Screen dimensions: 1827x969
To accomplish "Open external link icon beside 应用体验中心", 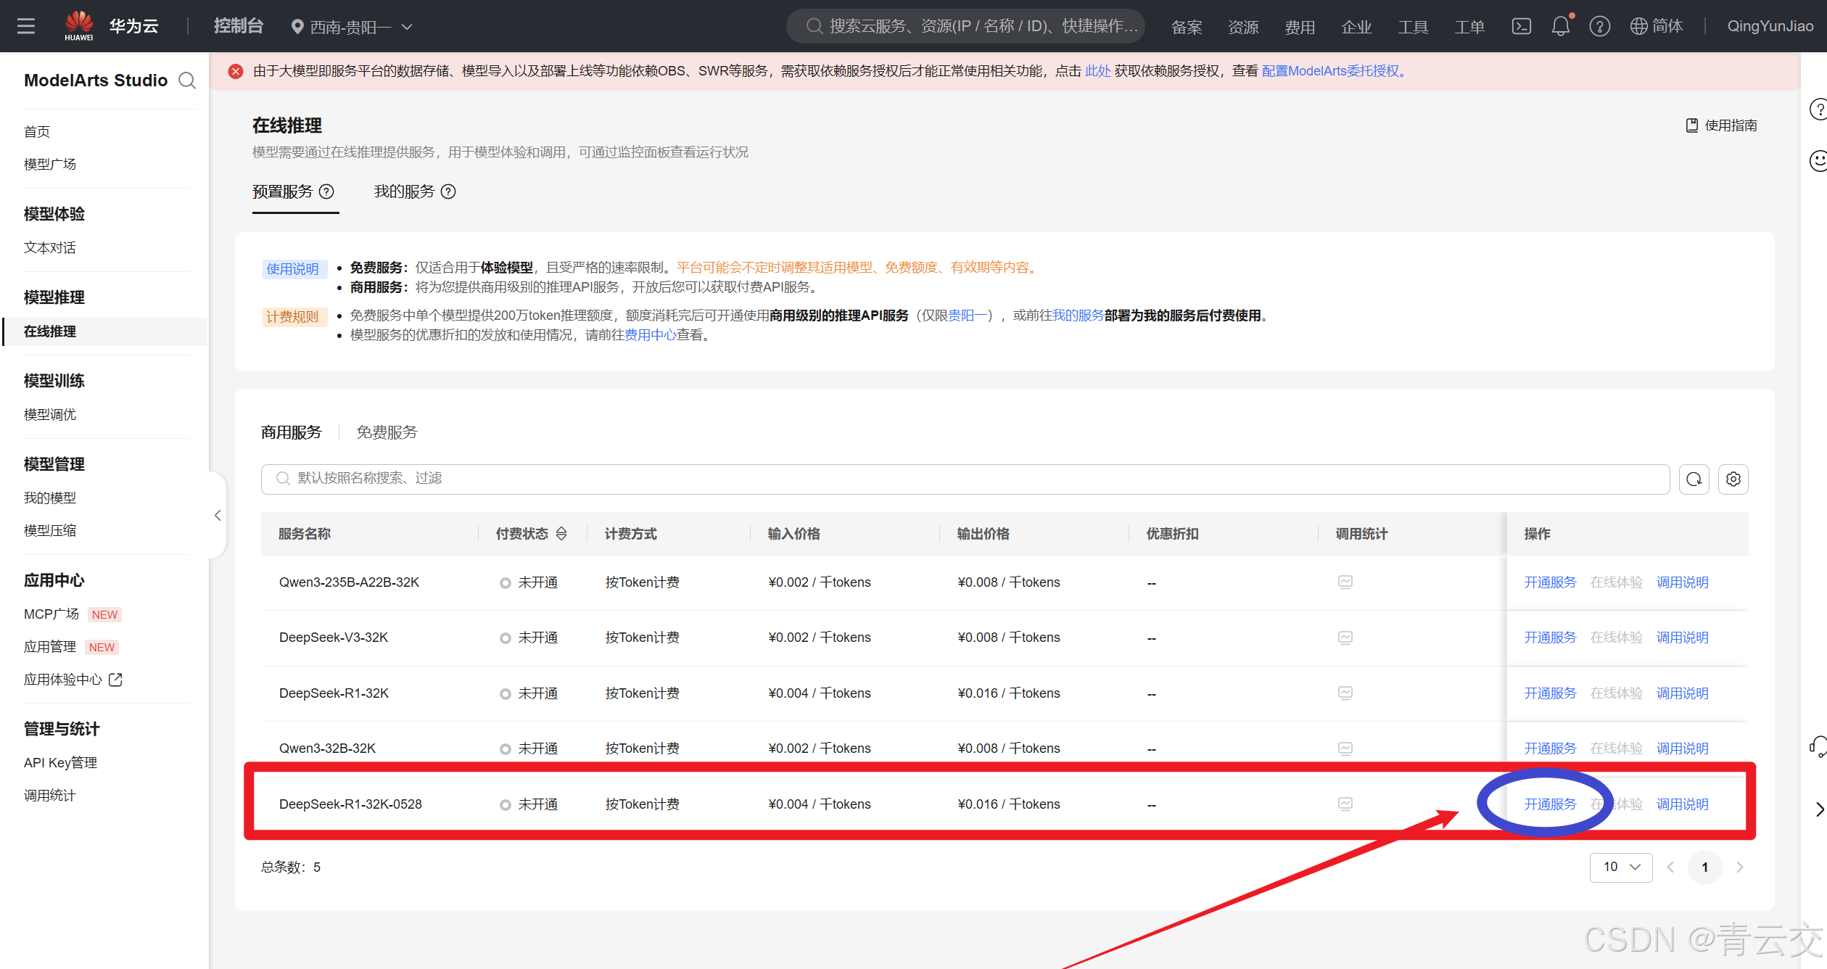I will click(115, 680).
